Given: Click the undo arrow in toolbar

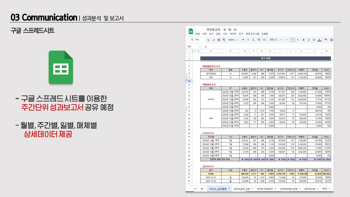Looking at the screenshot, I should 208,40.
